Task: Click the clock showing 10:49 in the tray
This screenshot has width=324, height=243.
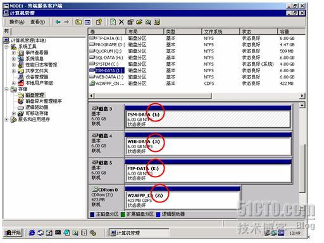Action: point(294,233)
